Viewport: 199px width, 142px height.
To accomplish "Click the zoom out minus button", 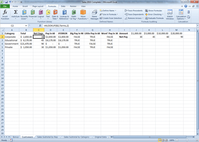I will [x=177, y=140].
